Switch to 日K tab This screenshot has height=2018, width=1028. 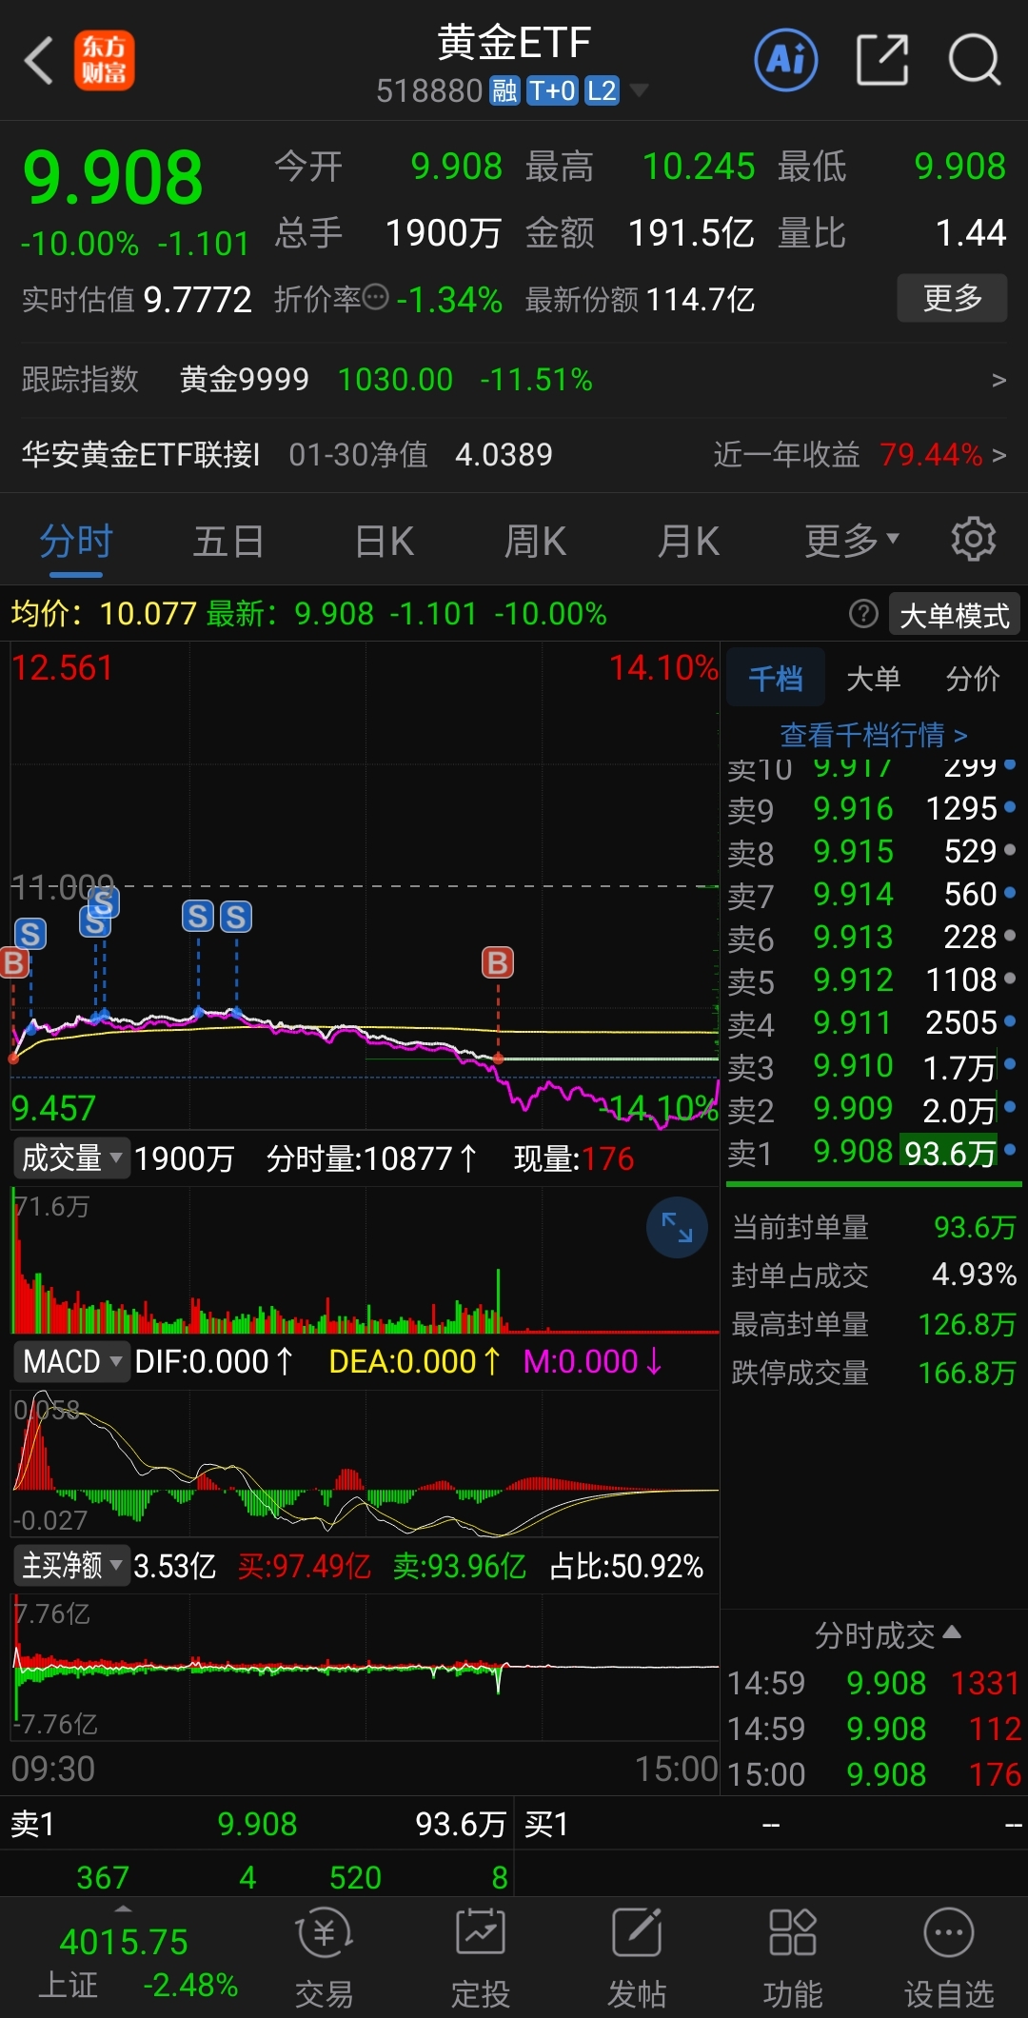[385, 541]
